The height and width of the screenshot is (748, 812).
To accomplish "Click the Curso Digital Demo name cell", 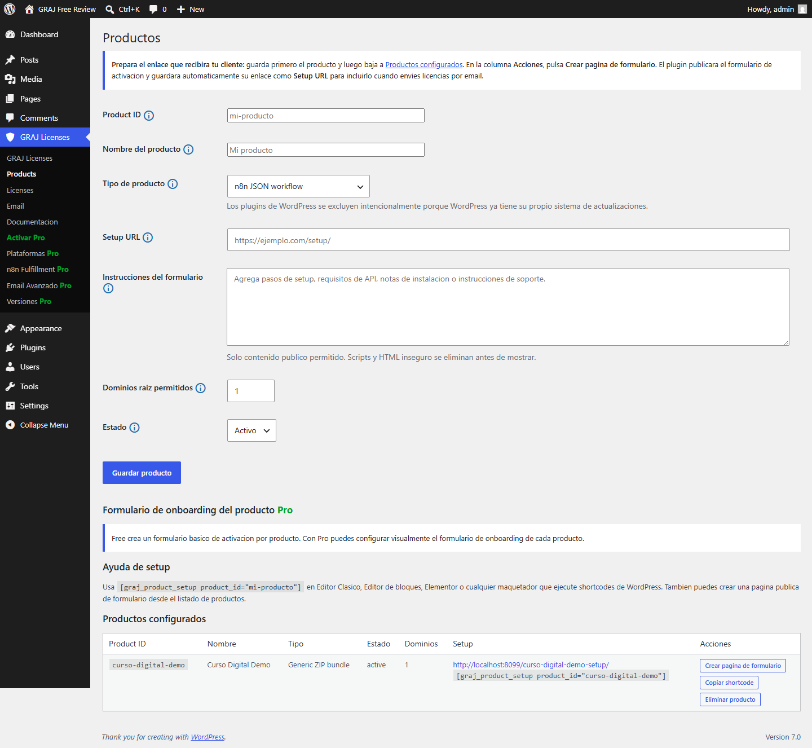I will click(x=239, y=665).
